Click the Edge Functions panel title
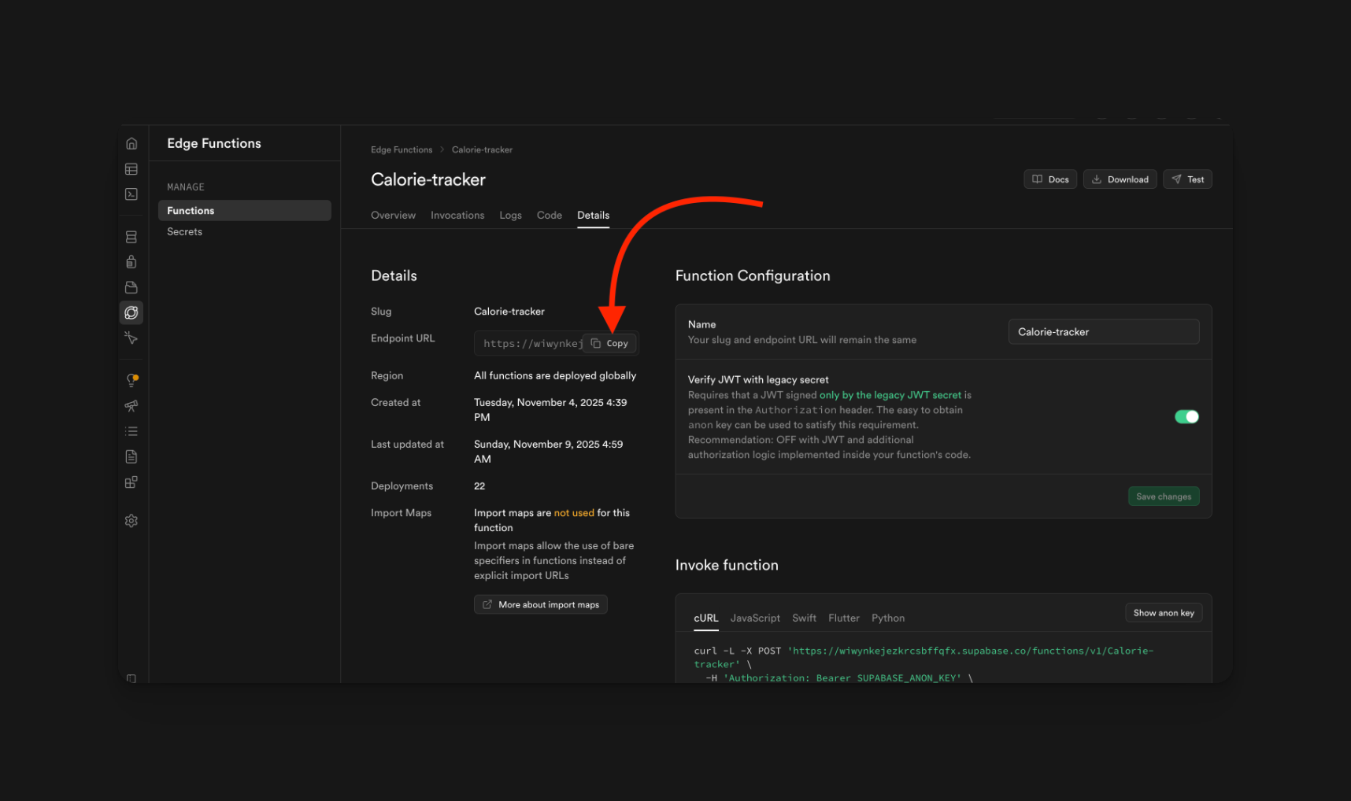This screenshot has width=1351, height=801. coord(214,143)
